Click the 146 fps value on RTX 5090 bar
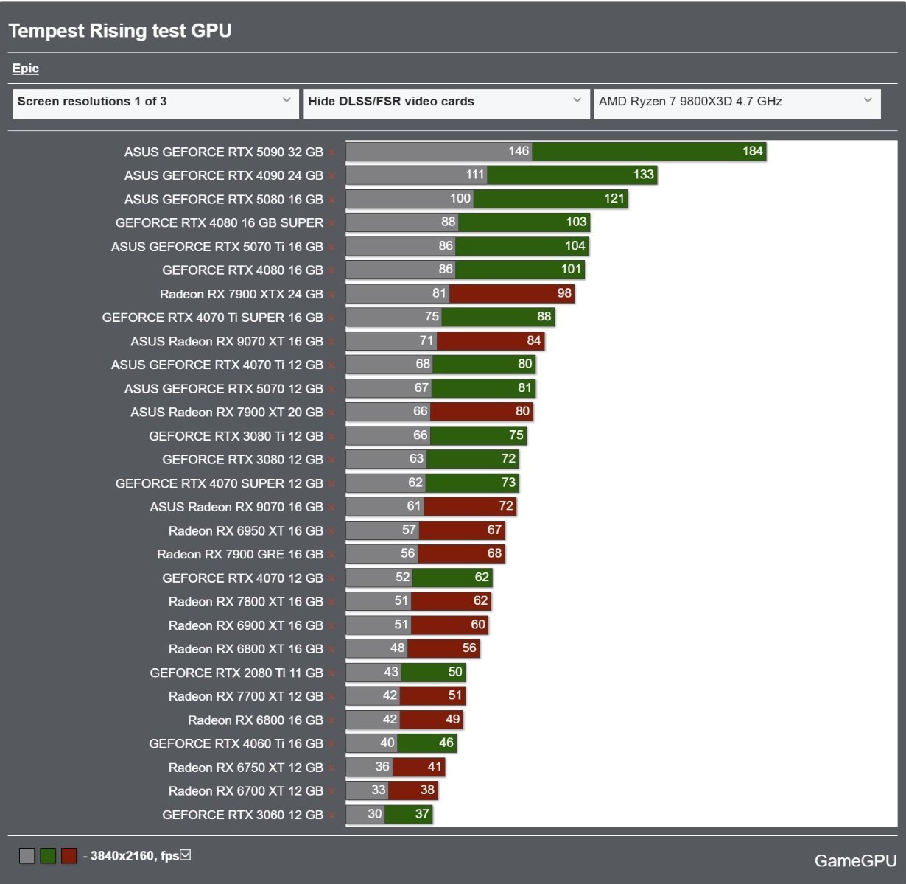This screenshot has height=884, width=906. pyautogui.click(x=519, y=151)
